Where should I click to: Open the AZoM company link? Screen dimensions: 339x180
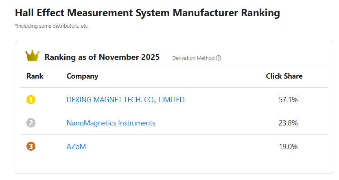click(x=76, y=146)
